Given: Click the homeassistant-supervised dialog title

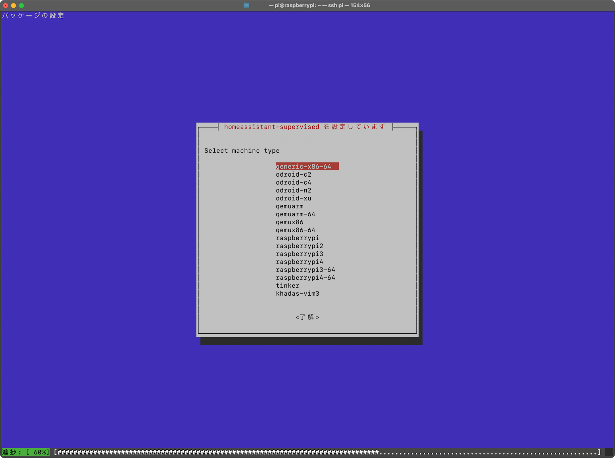Looking at the screenshot, I should pyautogui.click(x=305, y=127).
